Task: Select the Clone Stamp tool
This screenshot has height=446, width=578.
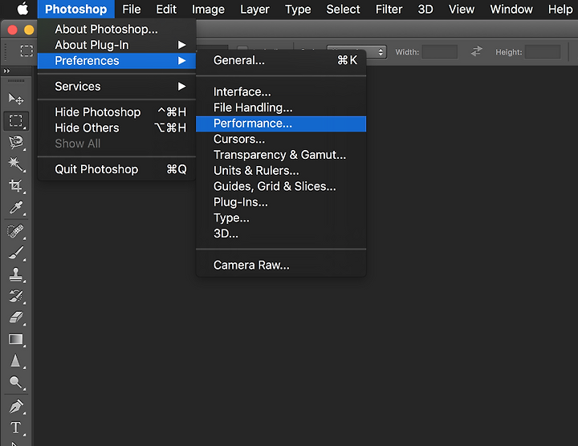Action: 16,275
